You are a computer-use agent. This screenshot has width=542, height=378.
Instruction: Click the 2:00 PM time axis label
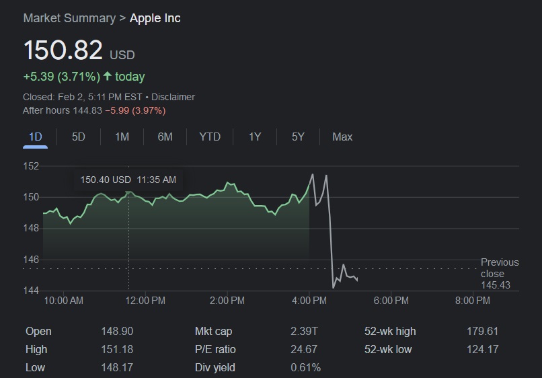coord(227,301)
